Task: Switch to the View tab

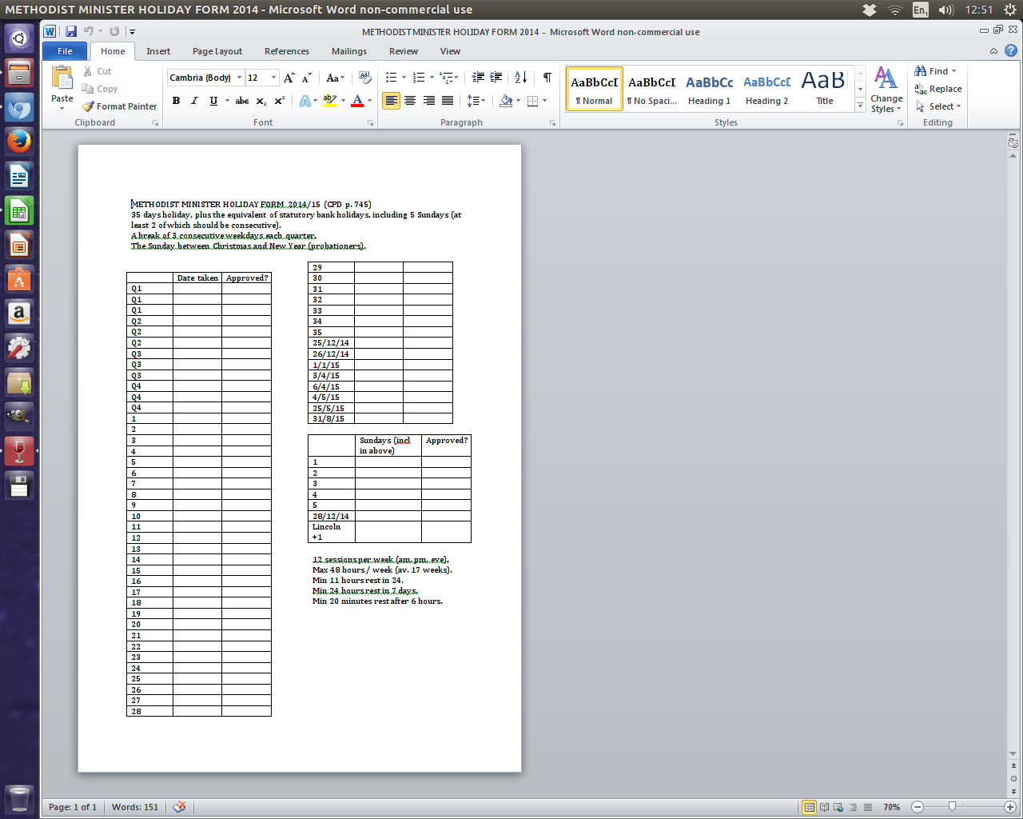Action: (450, 51)
